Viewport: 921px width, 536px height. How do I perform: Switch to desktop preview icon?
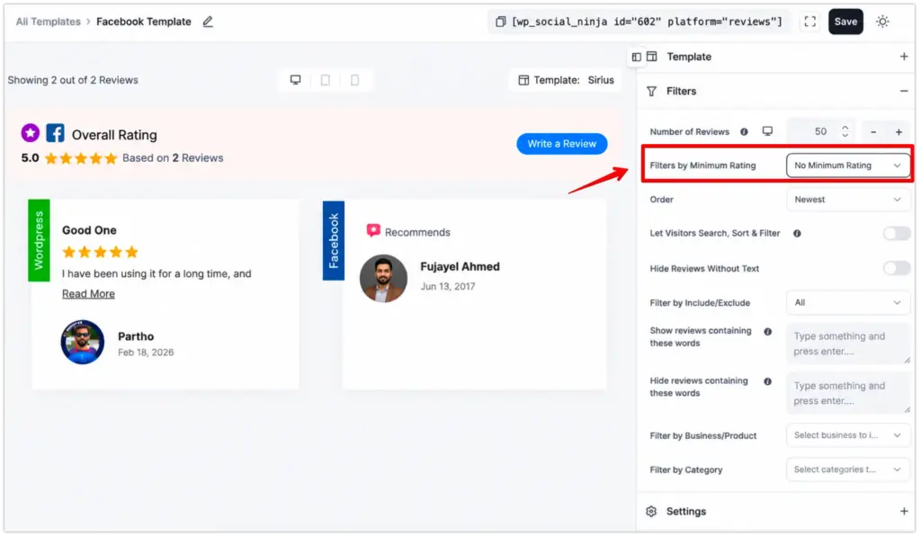point(296,80)
